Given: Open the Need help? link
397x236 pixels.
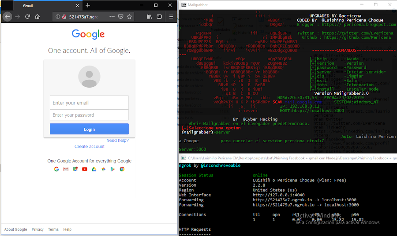Looking at the screenshot, I should pyautogui.click(x=117, y=140).
